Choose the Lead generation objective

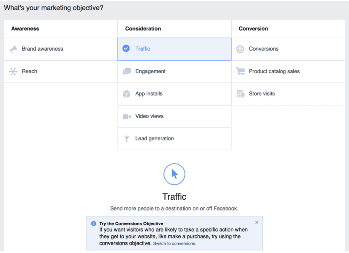pos(174,139)
